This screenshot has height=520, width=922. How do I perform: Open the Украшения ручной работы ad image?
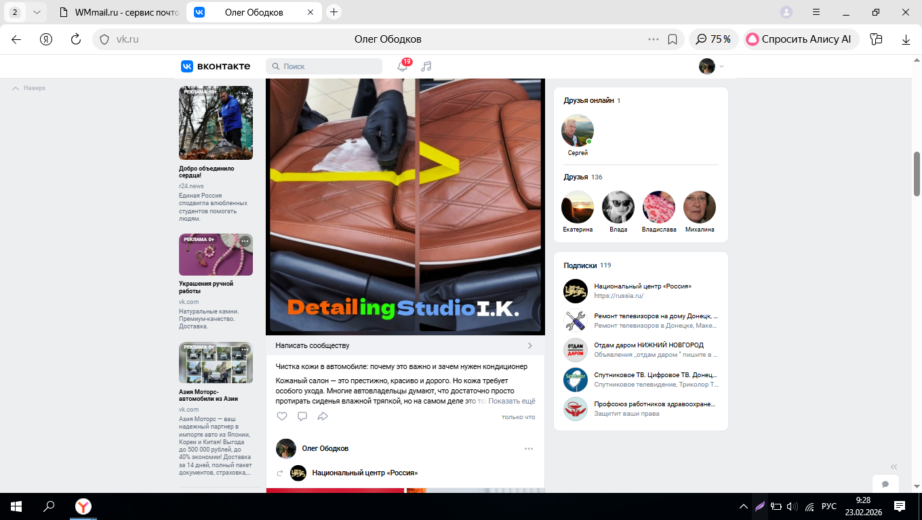click(216, 255)
